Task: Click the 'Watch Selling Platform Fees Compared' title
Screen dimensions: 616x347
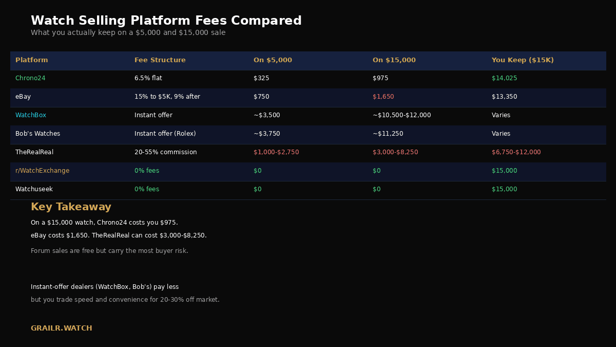Action: click(166, 21)
